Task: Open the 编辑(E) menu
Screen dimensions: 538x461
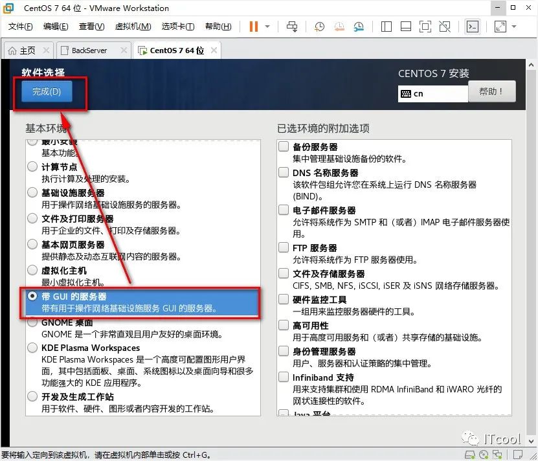Action: pyautogui.click(x=56, y=27)
